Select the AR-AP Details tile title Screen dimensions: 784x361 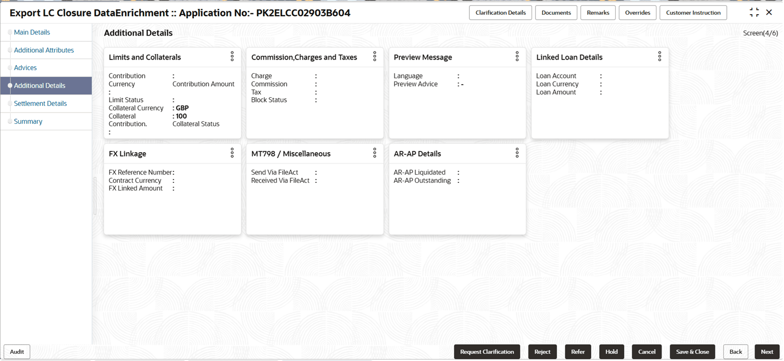417,154
